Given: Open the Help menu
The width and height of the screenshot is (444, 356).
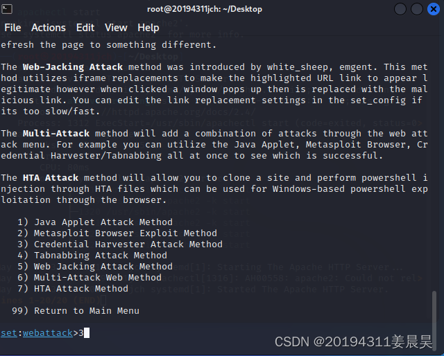Looking at the screenshot, I should pyautogui.click(x=148, y=28).
